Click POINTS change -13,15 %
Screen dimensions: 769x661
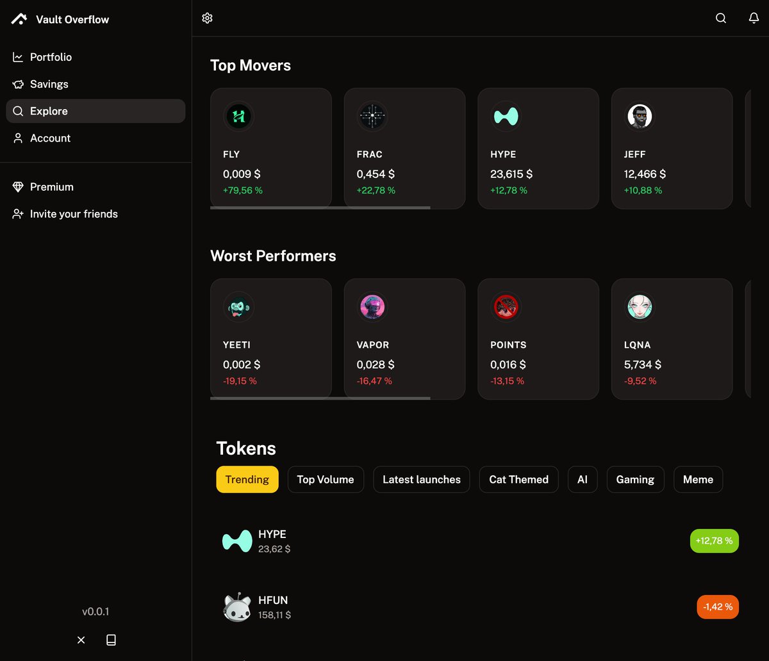pos(507,381)
